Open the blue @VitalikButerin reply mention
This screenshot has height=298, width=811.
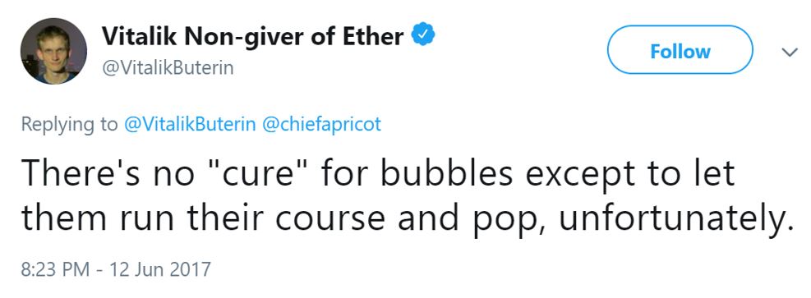tap(190, 125)
